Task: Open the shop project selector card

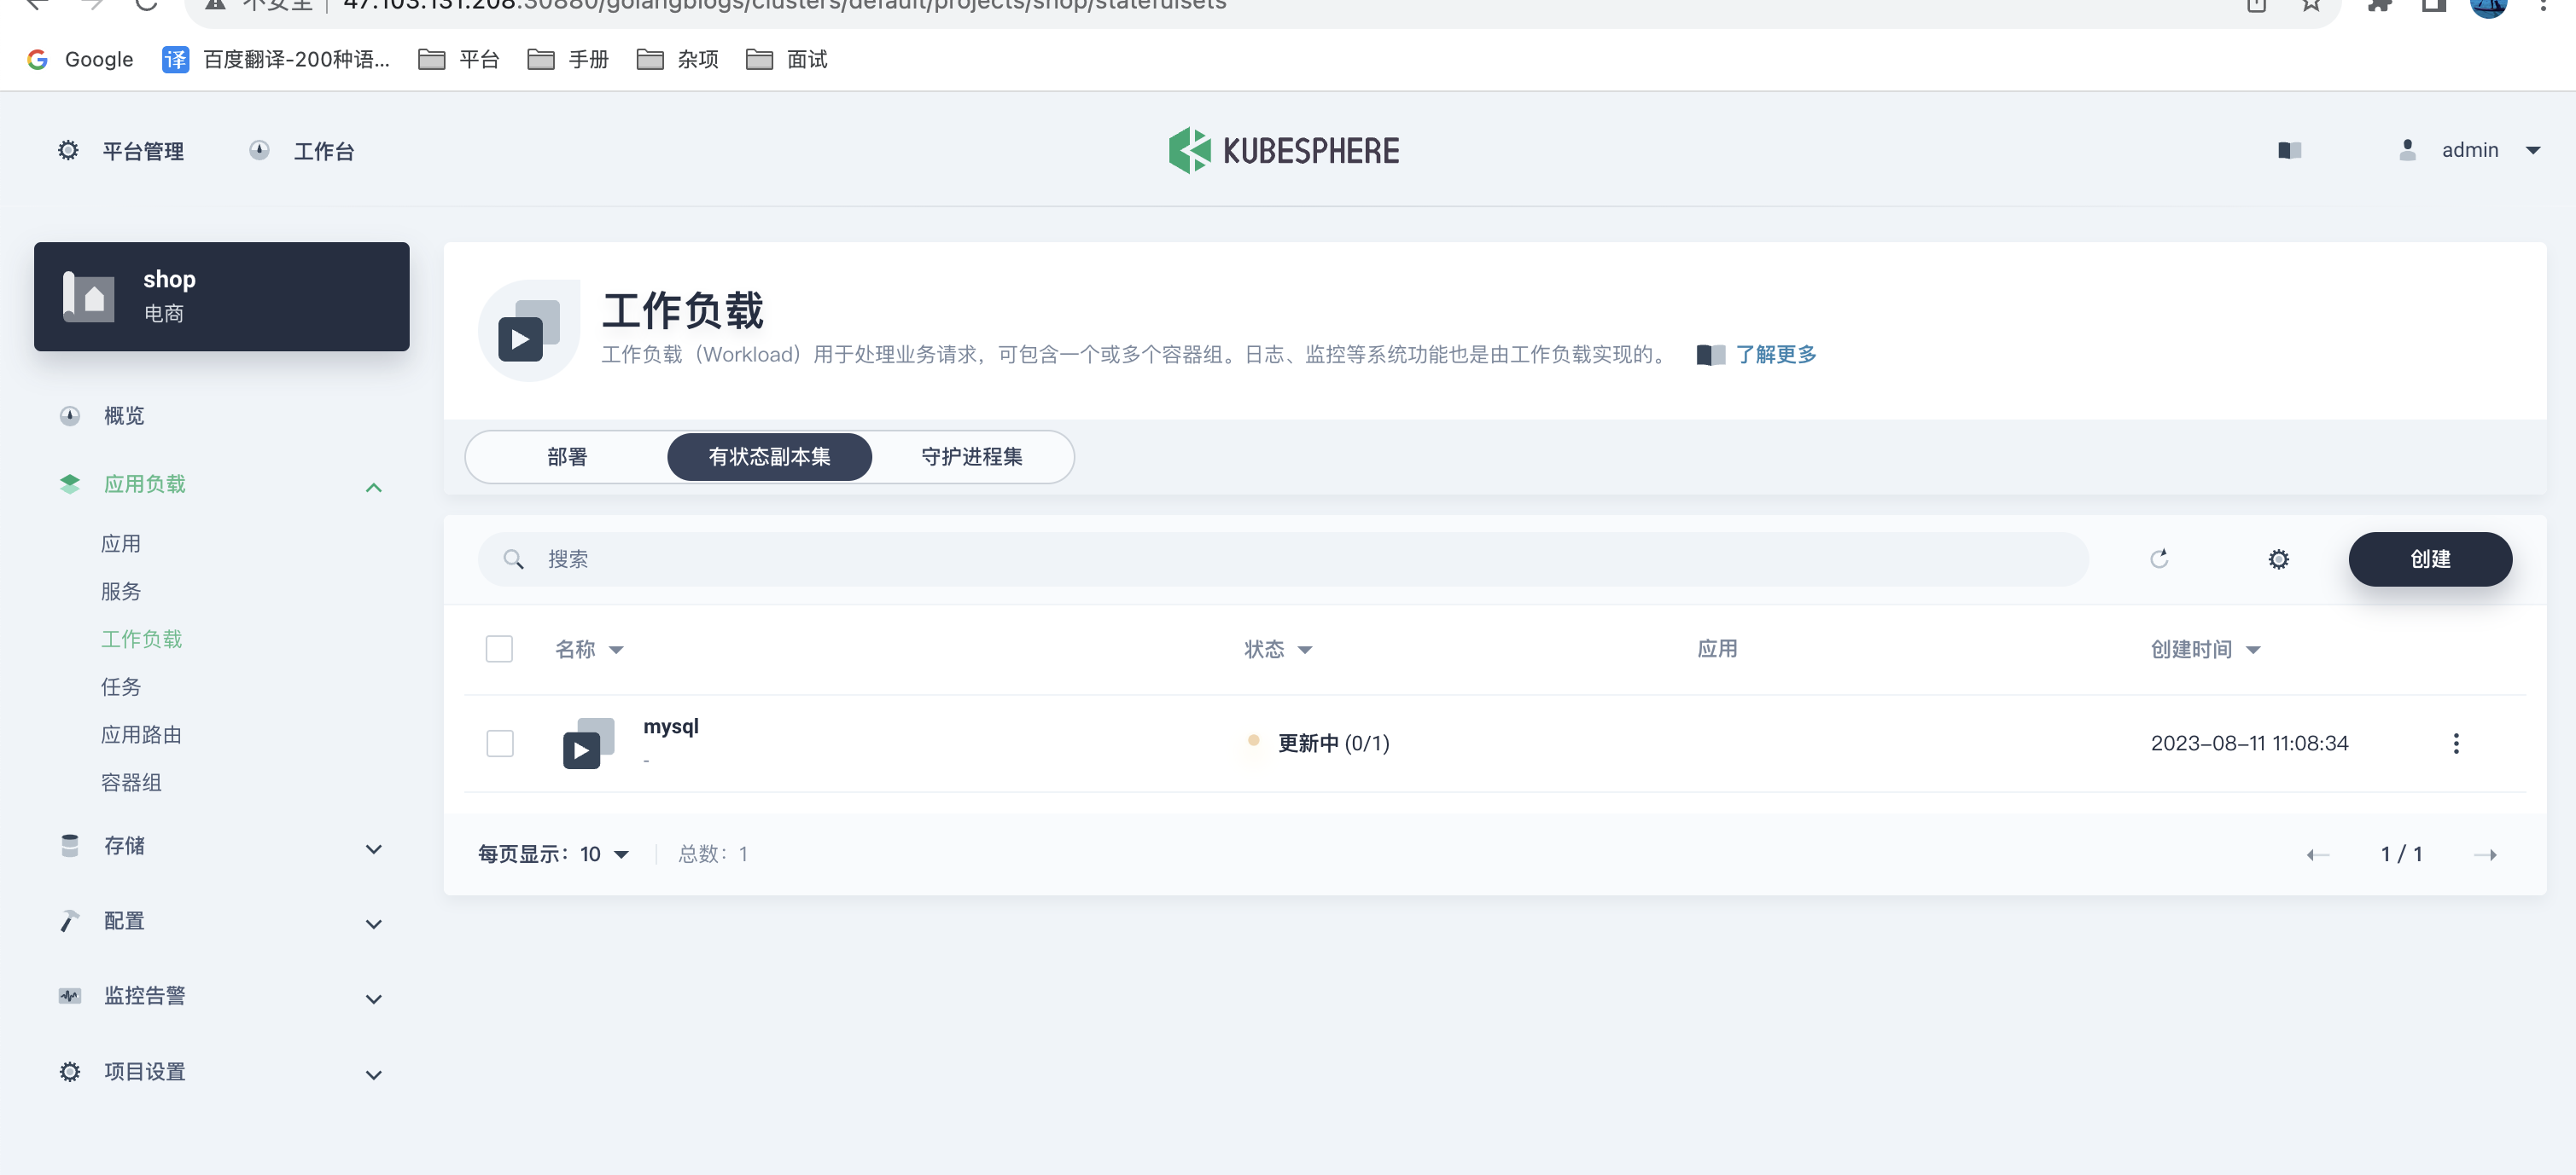Action: [x=222, y=297]
